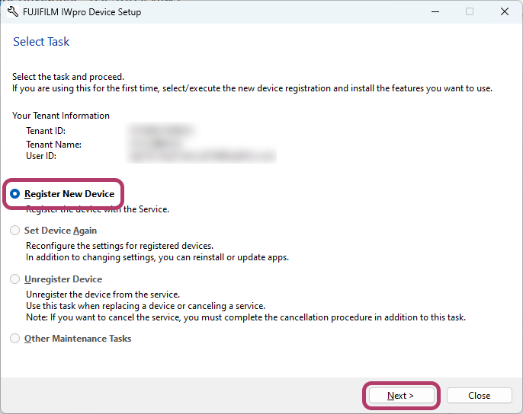The width and height of the screenshot is (523, 414).
Task: Click the FUJIFILM IWpro Device Setup title
Action: (x=82, y=12)
